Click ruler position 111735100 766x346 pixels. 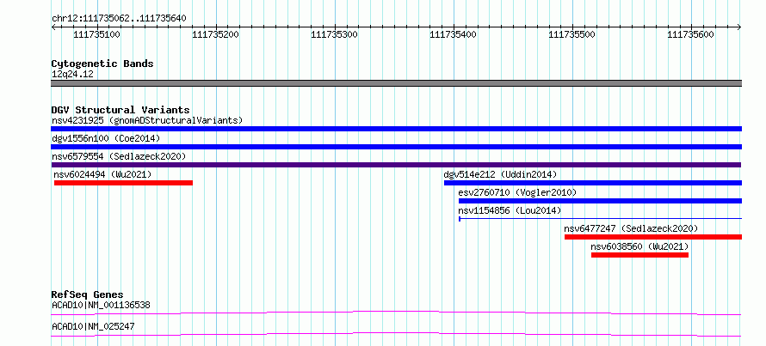click(x=96, y=34)
